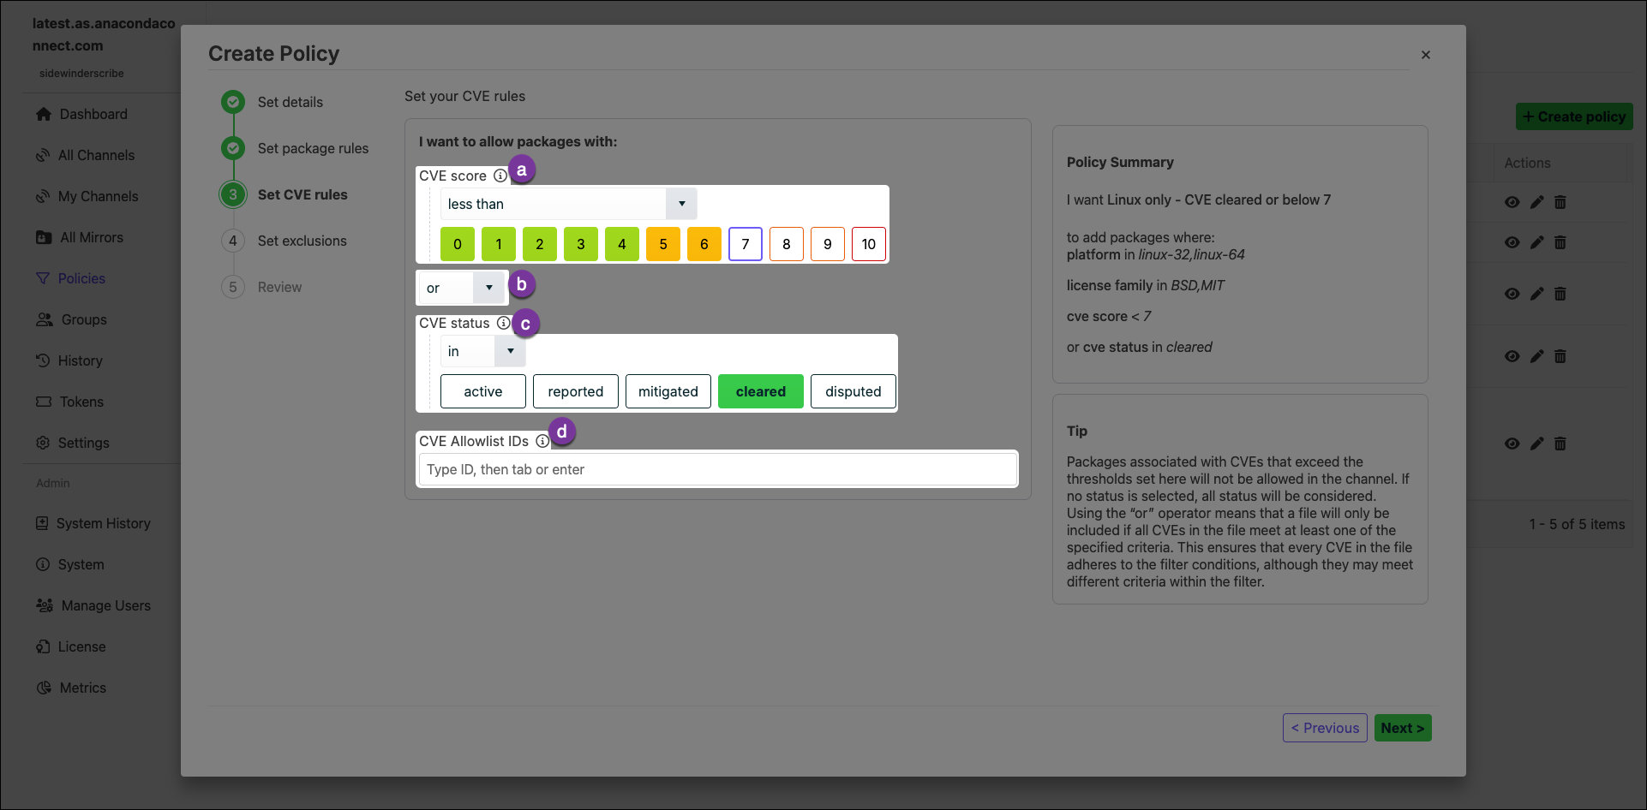
Task: Select CVE score 1 green swatch
Action: (x=499, y=244)
